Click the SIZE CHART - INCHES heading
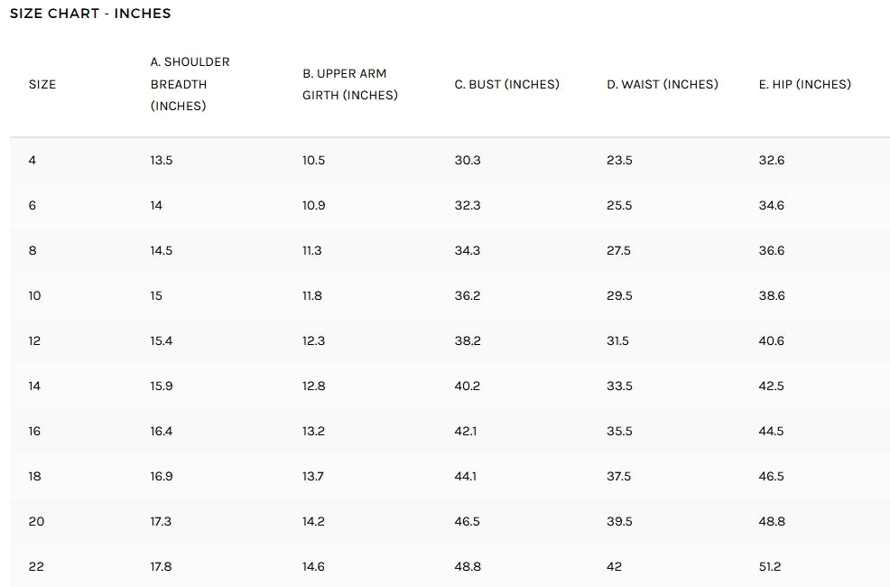890x587 pixels. (90, 14)
